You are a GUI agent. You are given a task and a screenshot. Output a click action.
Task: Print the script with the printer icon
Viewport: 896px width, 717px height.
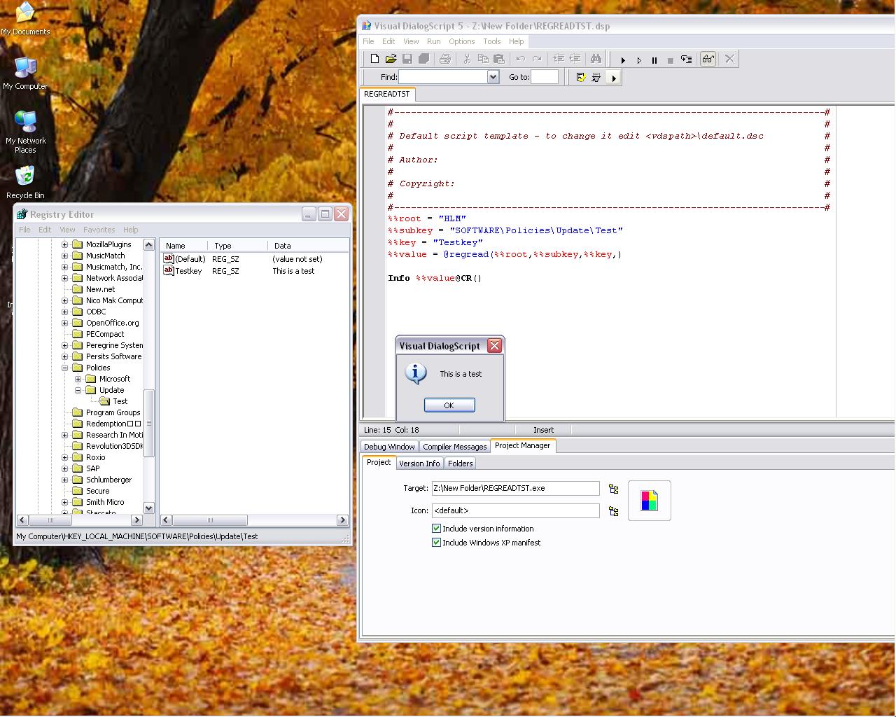tap(444, 60)
